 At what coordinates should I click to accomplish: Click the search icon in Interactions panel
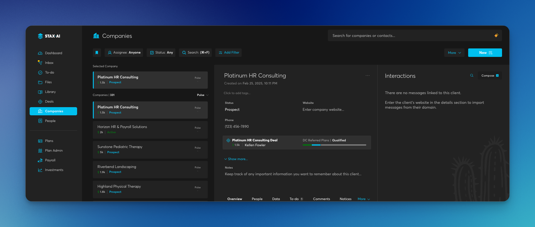[x=471, y=76]
